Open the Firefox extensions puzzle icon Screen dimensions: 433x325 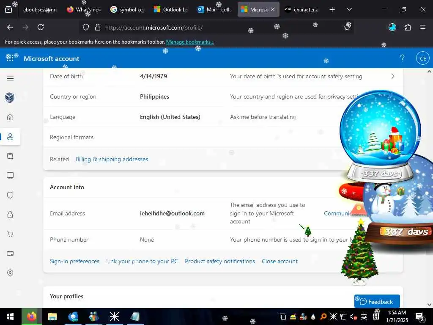point(408,27)
